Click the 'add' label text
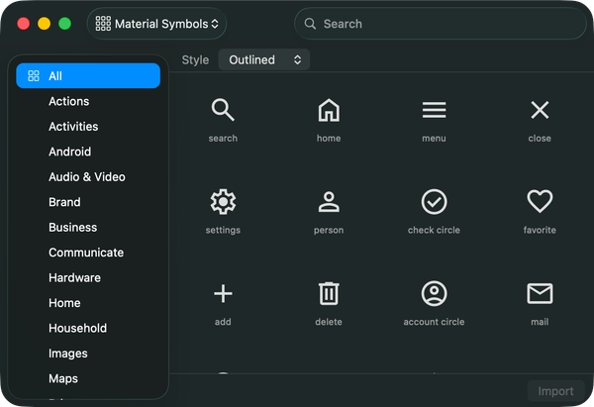The height and width of the screenshot is (407, 594). (223, 322)
